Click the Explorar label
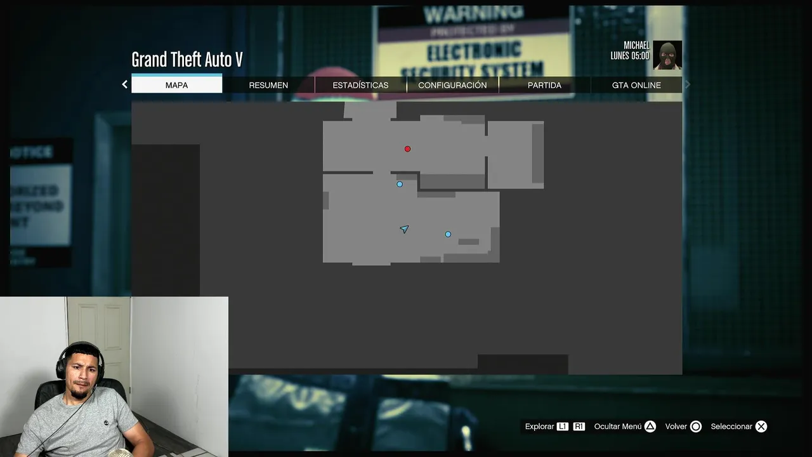This screenshot has width=812, height=457. (539, 427)
